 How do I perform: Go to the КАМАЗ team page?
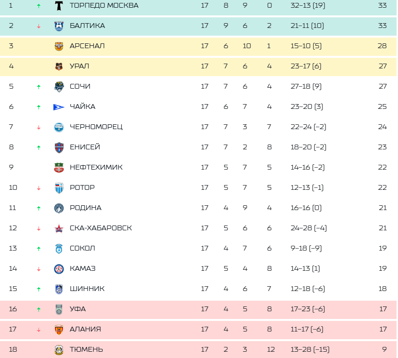(82, 268)
